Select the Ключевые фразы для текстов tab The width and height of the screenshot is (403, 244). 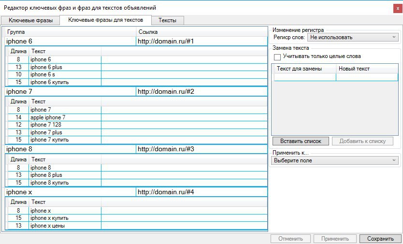[105, 20]
